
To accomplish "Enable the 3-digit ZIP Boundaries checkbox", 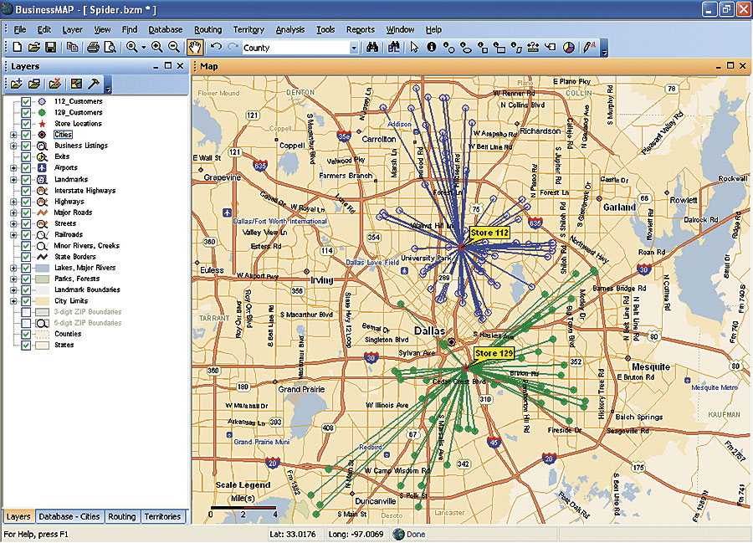I will click(26, 312).
